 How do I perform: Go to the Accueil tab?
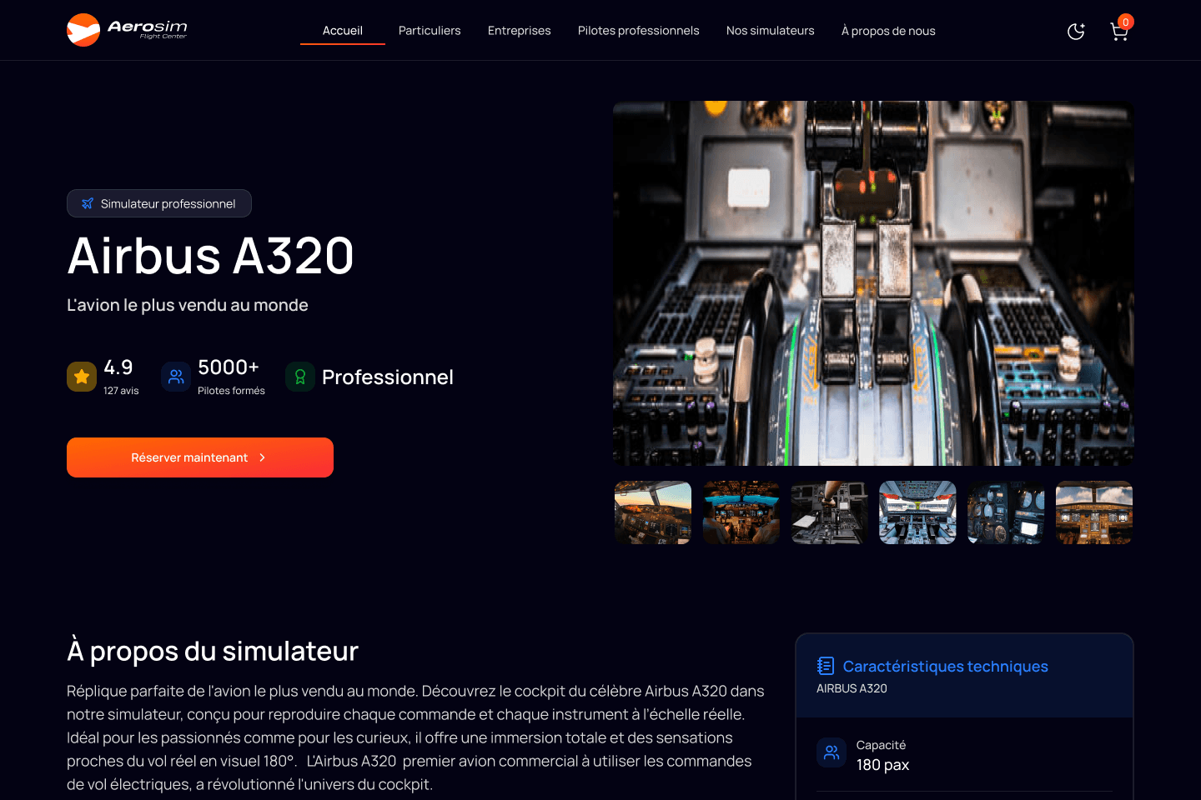click(x=343, y=31)
